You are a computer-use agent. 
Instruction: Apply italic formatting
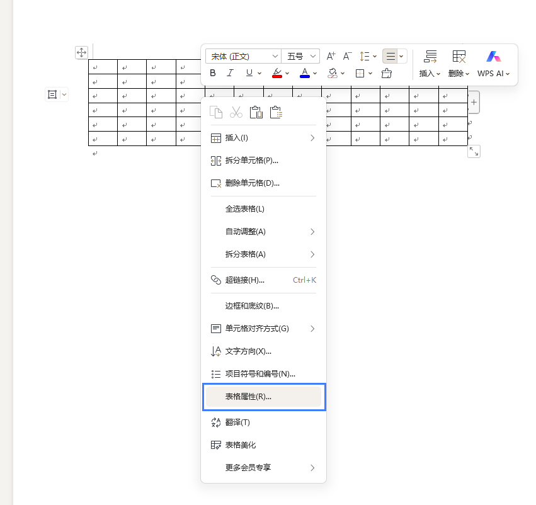(x=231, y=73)
